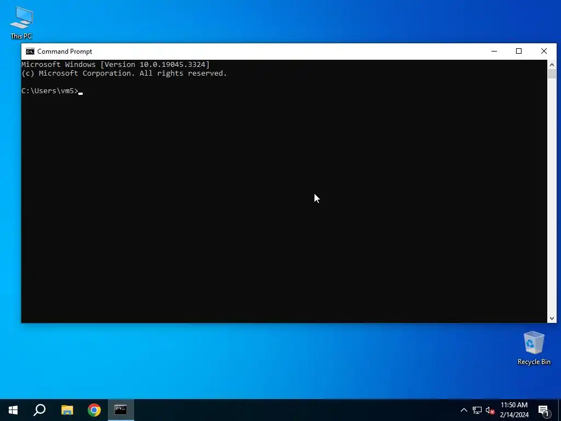Image resolution: width=561 pixels, height=421 pixels.
Task: Open taskbar Search magnifier
Action: pyautogui.click(x=39, y=410)
